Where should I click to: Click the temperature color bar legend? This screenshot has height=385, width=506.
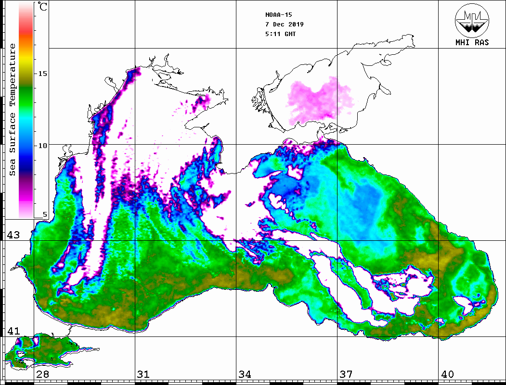pyautogui.click(x=26, y=110)
